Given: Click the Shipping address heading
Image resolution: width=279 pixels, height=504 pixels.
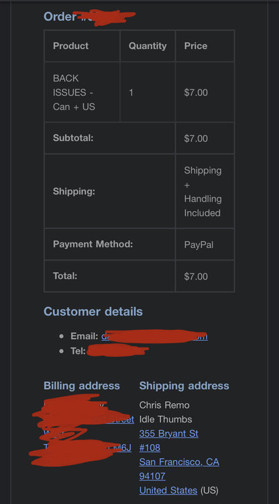Looking at the screenshot, I should click(184, 386).
